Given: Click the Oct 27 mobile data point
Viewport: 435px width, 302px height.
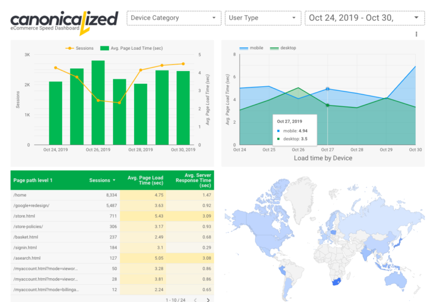Looking at the screenshot, I should pos(328,89).
